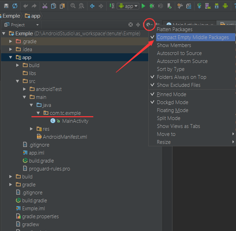Screen dimensions: 236x231
Task: Switch to MainActivity.java editor tab
Action: click(190, 25)
